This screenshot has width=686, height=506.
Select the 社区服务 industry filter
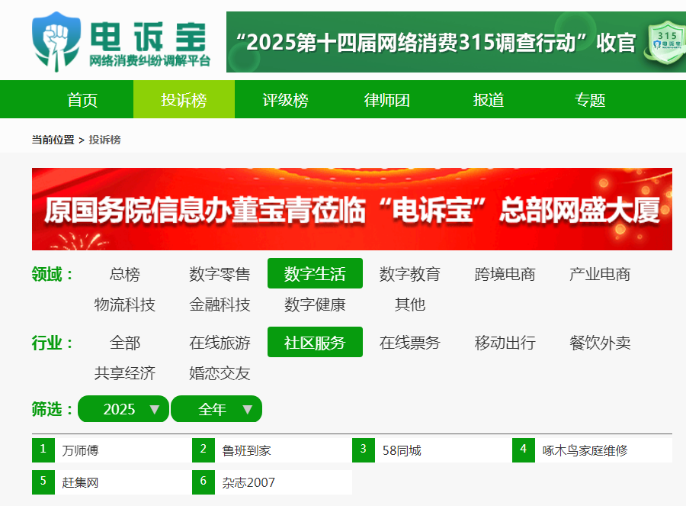point(315,342)
